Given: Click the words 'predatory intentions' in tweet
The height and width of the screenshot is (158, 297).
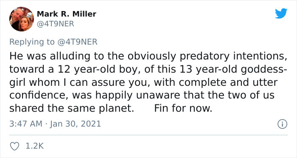Looking at the screenshot, I should point(233,56).
